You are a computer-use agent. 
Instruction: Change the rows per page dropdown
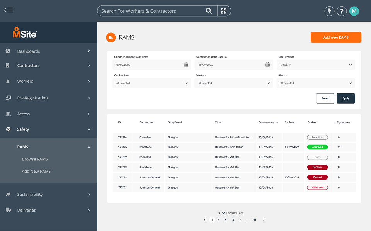[221, 213]
